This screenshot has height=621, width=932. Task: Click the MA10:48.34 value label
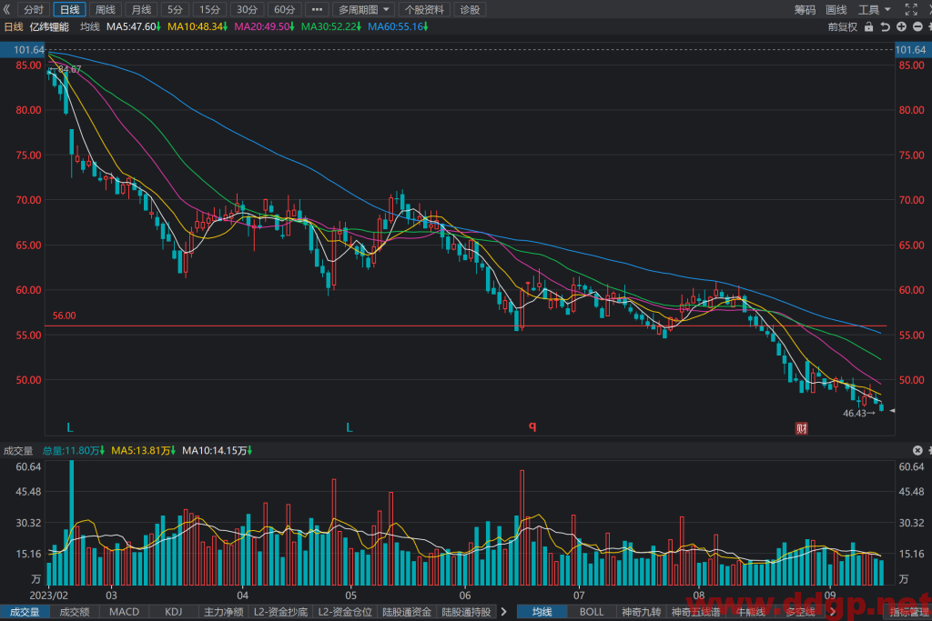(198, 26)
